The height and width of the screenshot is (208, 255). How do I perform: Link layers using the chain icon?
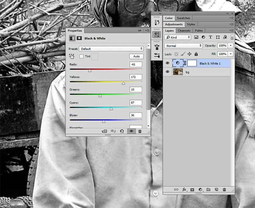[176, 189]
